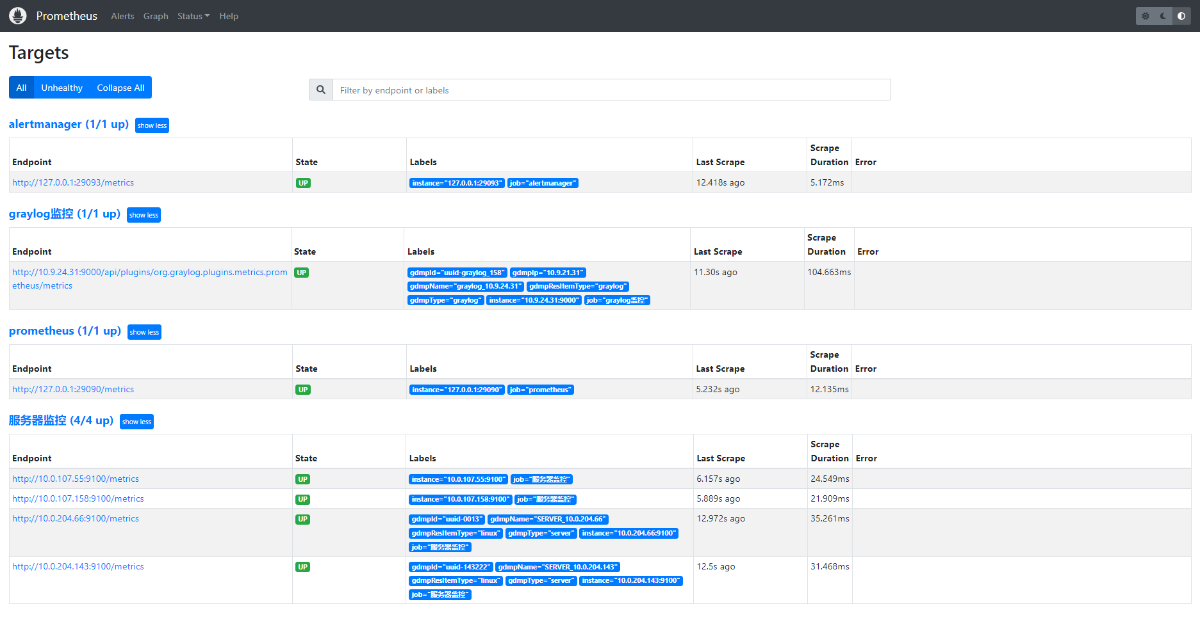
Task: Click the UP badge for graylog endpoint
Action: pos(301,272)
